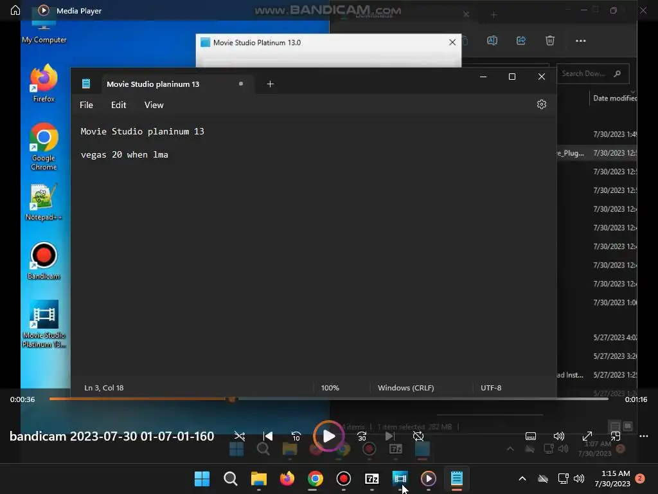Click the Windows (CRLF) status entry
Image resolution: width=658 pixels, height=494 pixels.
(406, 388)
